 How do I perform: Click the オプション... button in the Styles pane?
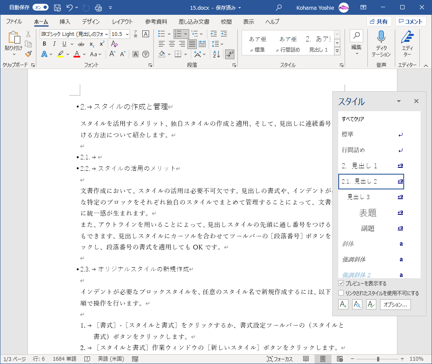tap(395, 304)
